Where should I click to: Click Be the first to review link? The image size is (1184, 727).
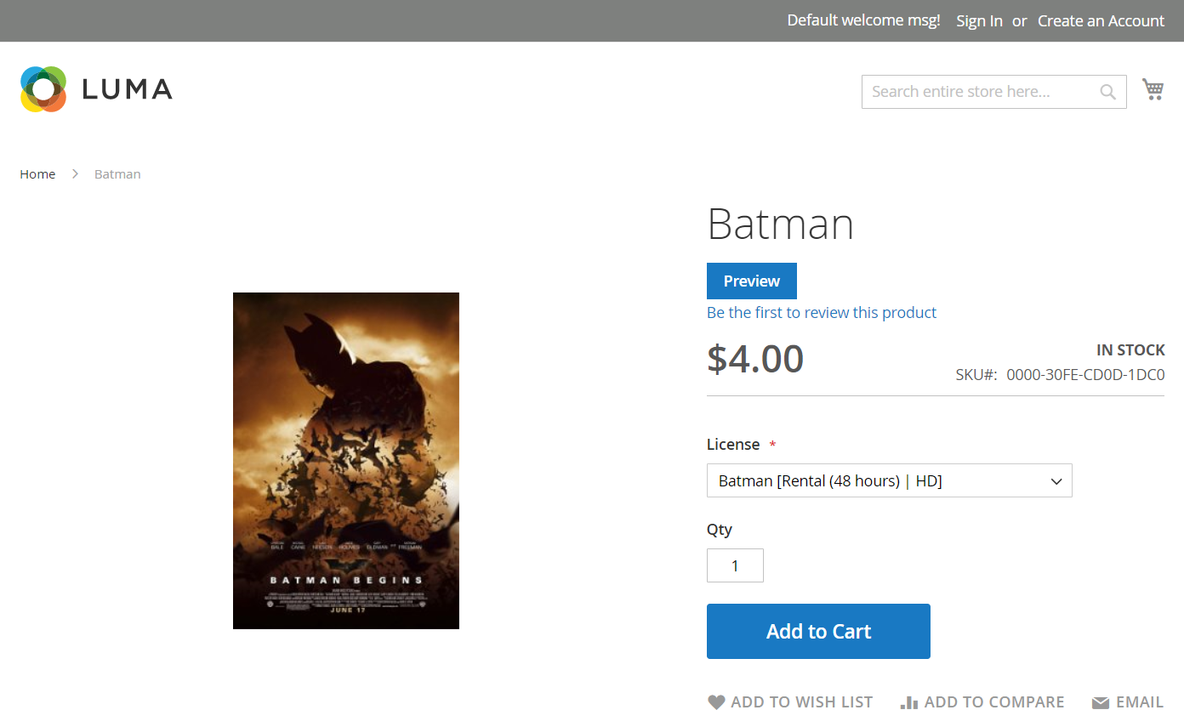point(821,312)
